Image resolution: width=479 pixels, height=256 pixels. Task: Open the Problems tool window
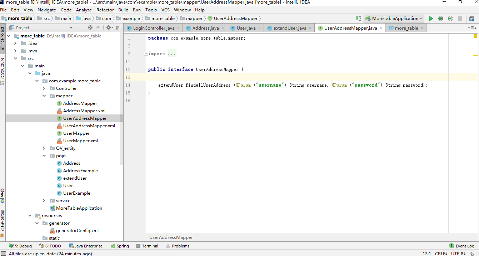click(177, 246)
